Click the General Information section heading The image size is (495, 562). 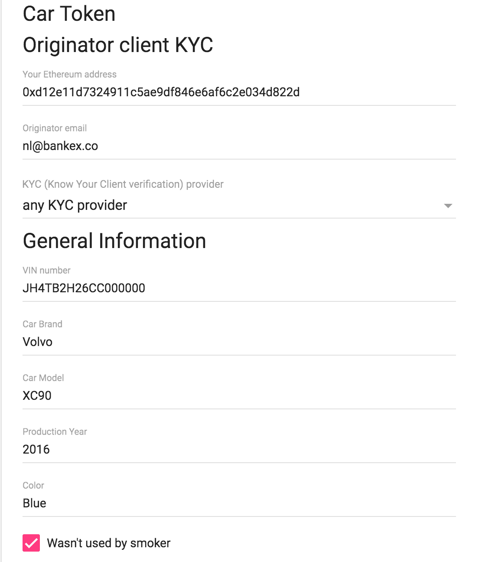tap(114, 241)
